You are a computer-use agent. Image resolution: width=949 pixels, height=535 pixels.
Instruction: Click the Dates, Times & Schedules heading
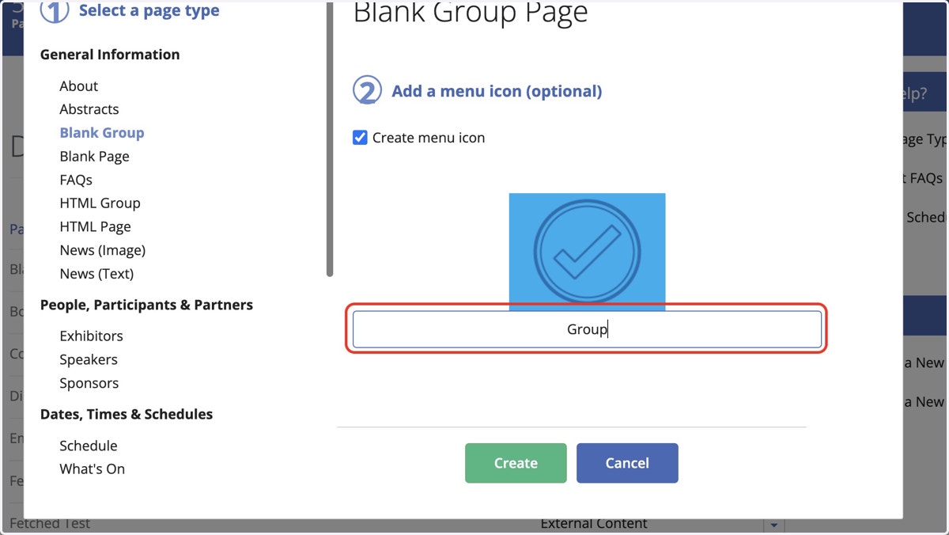tap(127, 414)
